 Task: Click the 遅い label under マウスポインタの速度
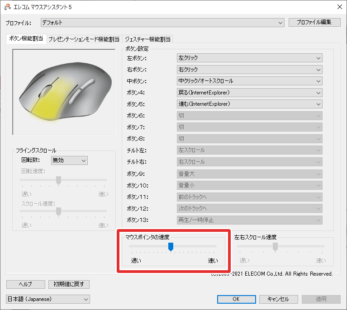point(136,261)
